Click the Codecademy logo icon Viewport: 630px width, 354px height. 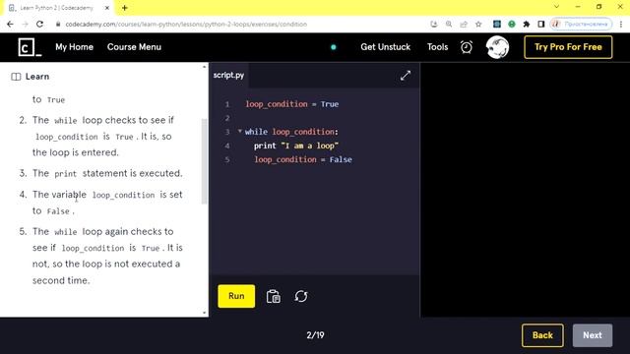point(30,47)
